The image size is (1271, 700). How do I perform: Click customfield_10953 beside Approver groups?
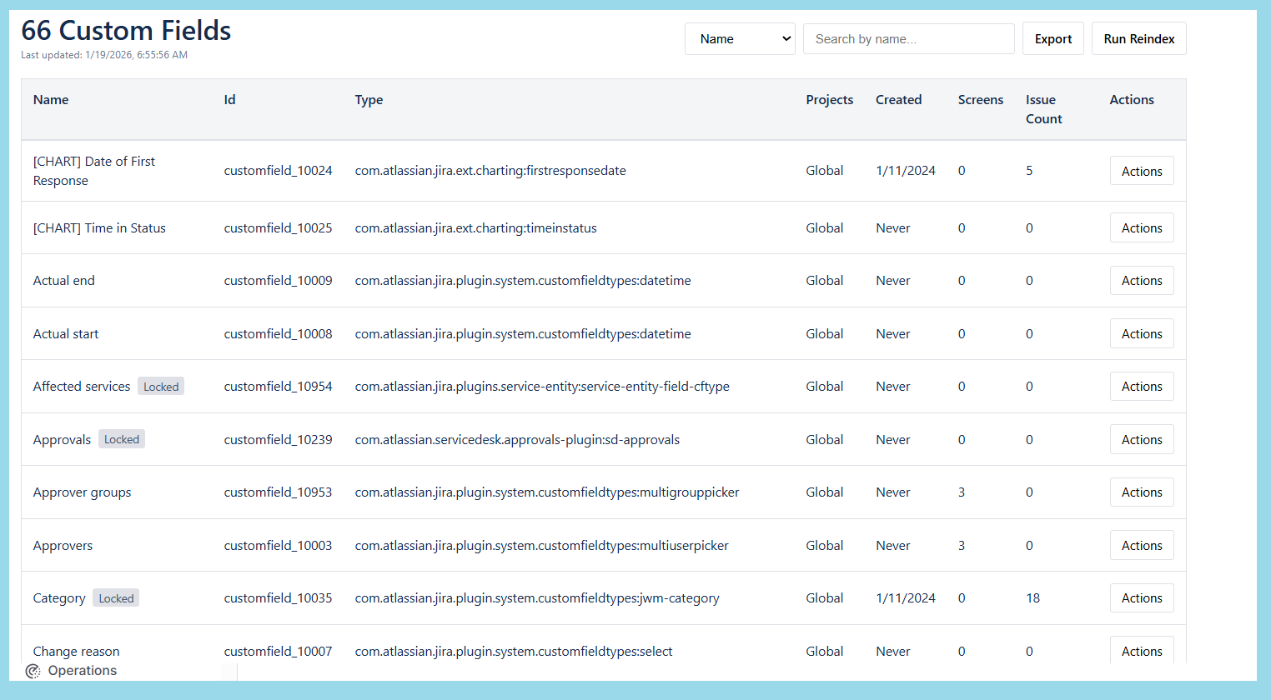click(x=278, y=492)
